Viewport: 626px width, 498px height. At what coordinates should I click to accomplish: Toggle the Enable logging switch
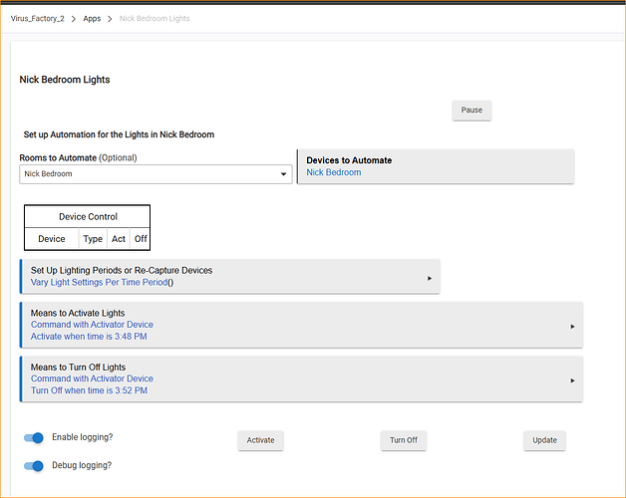(34, 437)
